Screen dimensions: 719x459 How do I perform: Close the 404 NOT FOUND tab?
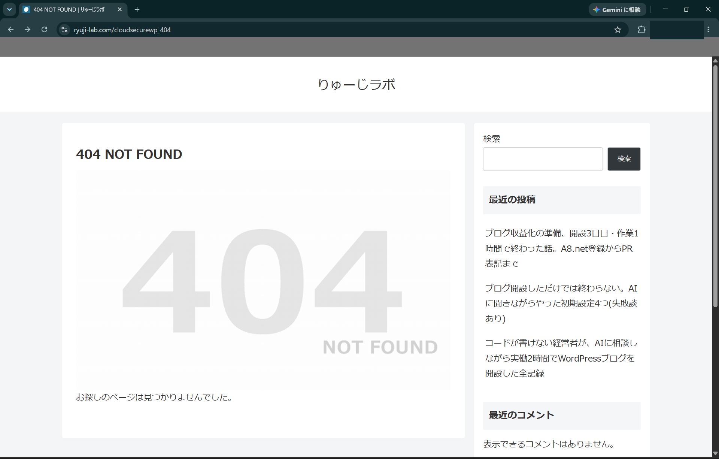pos(120,9)
